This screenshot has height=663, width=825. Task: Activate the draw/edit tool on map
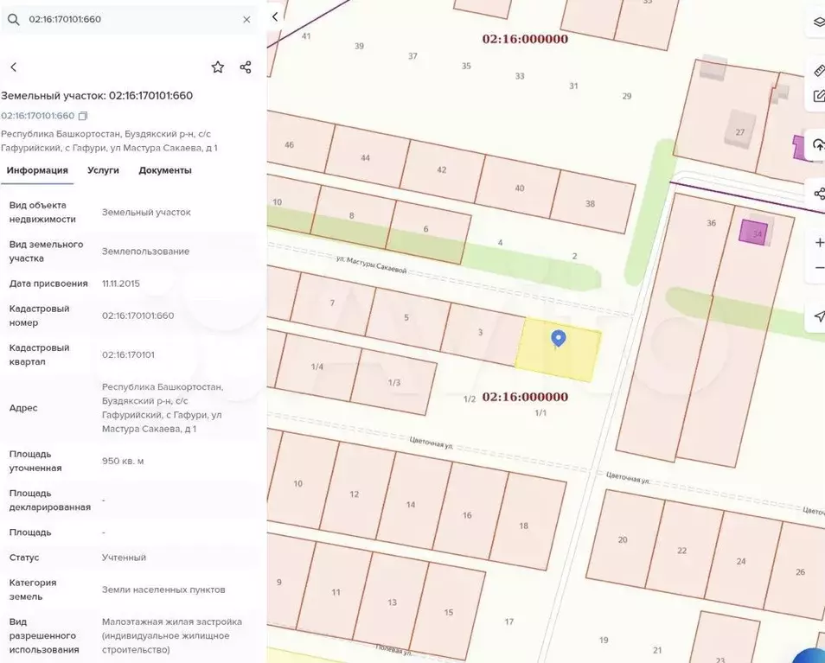819,96
